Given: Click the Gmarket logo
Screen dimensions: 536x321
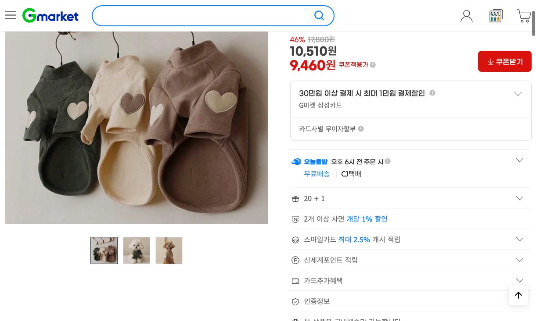Looking at the screenshot, I should click(x=50, y=15).
